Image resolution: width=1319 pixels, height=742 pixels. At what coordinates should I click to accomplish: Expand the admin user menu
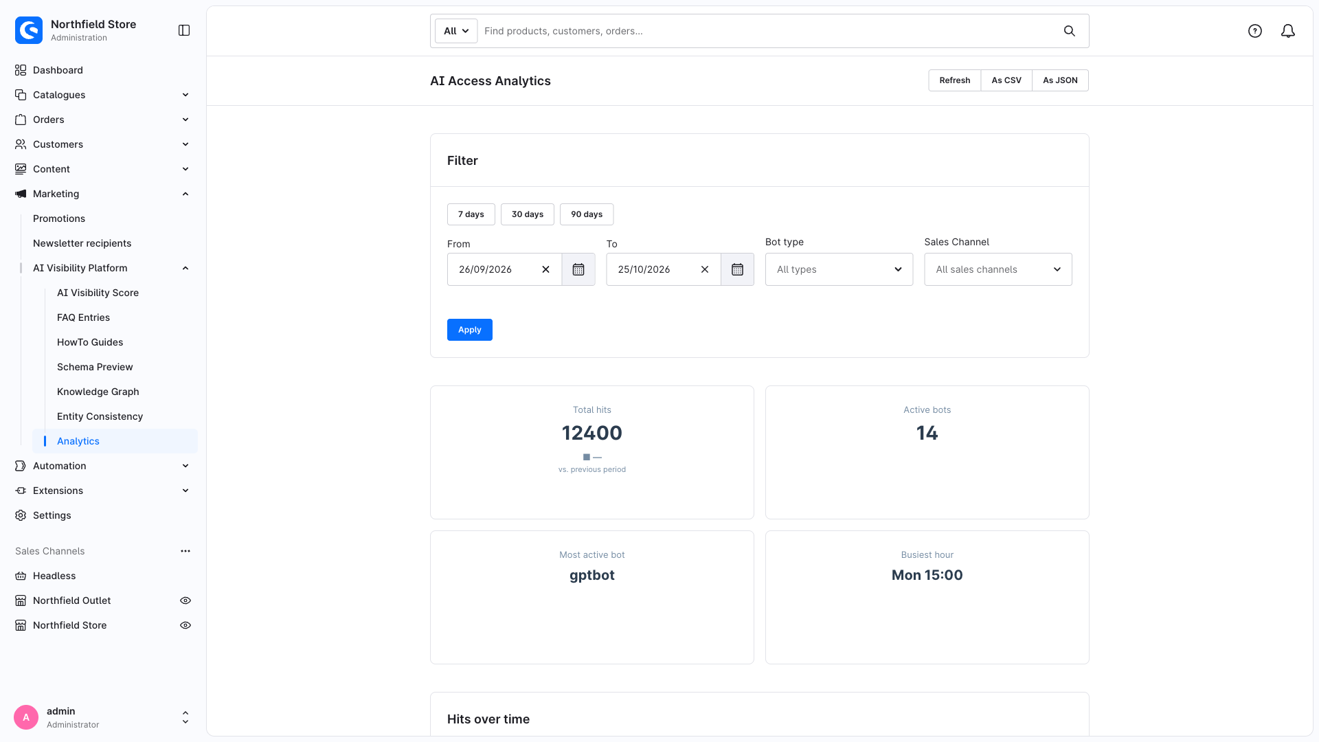(x=185, y=717)
